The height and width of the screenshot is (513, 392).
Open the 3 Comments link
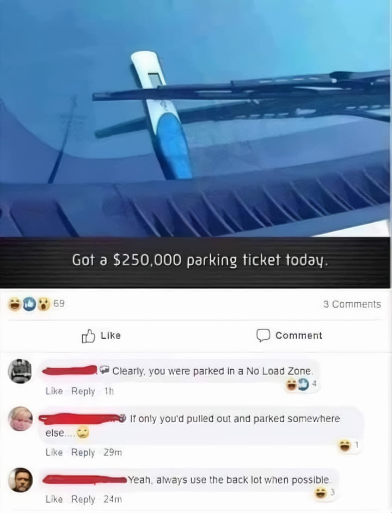coord(352,304)
